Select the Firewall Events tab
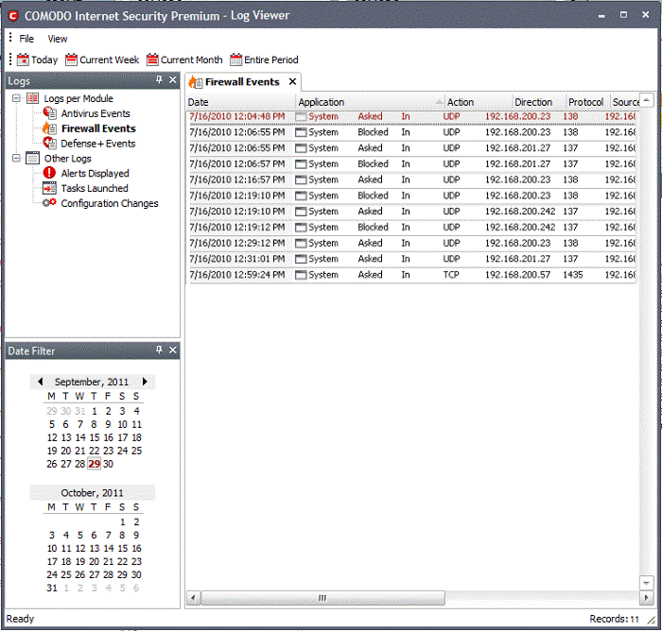Image resolution: width=662 pixels, height=631 pixels. pos(242,82)
